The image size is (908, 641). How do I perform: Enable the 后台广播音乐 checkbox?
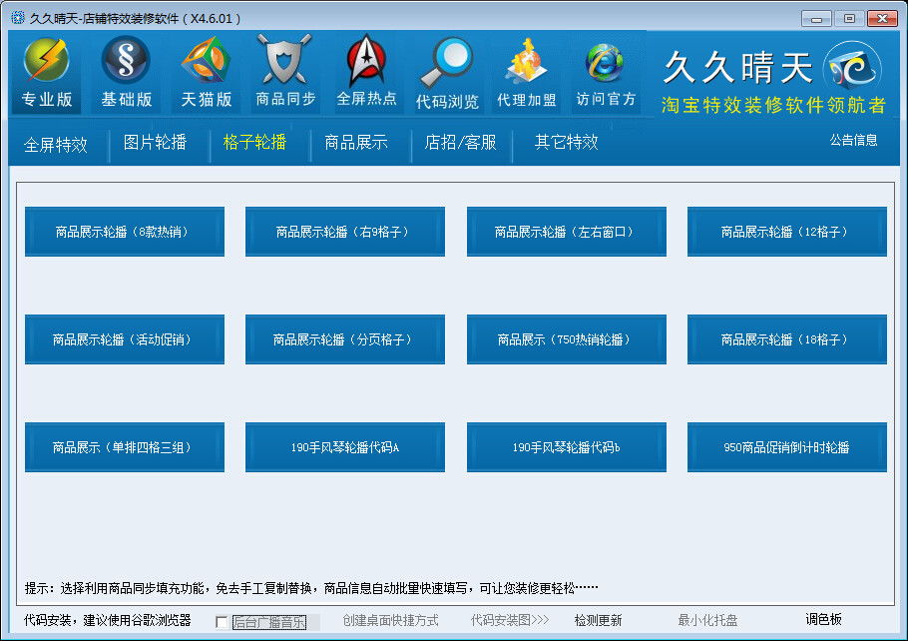pyautogui.click(x=222, y=622)
